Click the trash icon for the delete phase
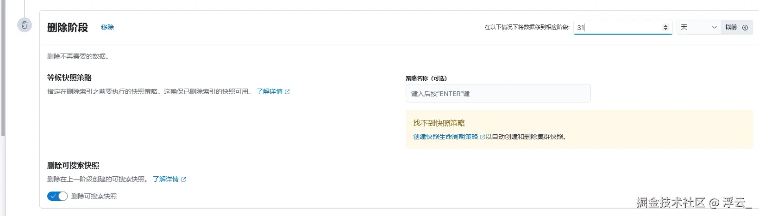Viewport: 759px width, 216px height. click(25, 25)
